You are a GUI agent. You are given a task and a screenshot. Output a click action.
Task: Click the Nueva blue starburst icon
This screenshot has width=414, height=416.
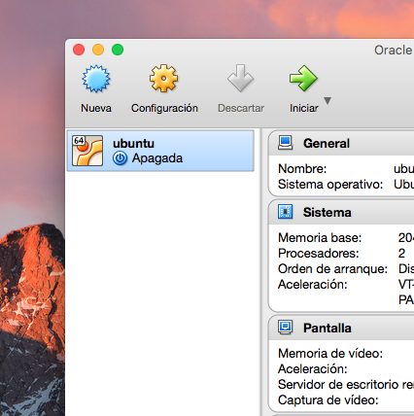pyautogui.click(x=96, y=79)
